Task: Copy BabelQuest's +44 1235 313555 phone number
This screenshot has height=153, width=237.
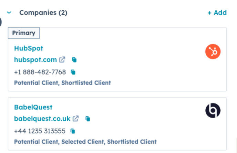Action: [73, 131]
